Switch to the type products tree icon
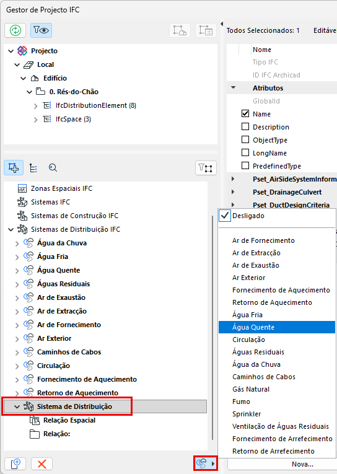This screenshot has width=337, height=474. pyautogui.click(x=33, y=168)
